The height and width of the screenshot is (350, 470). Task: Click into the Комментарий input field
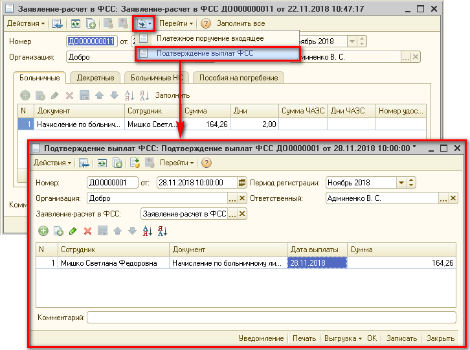(x=271, y=318)
